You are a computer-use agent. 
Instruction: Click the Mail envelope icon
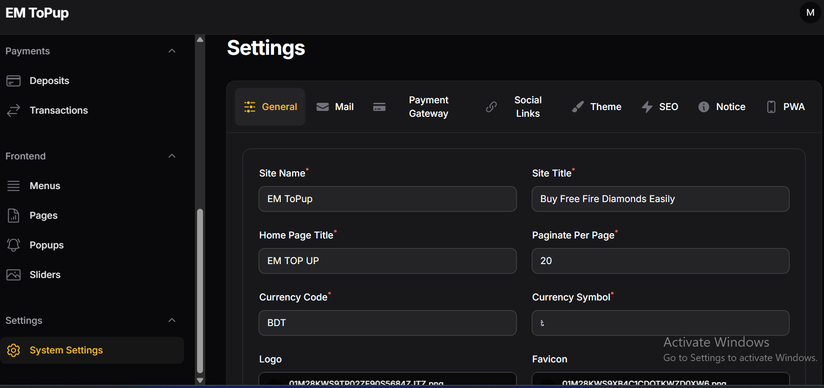(323, 107)
